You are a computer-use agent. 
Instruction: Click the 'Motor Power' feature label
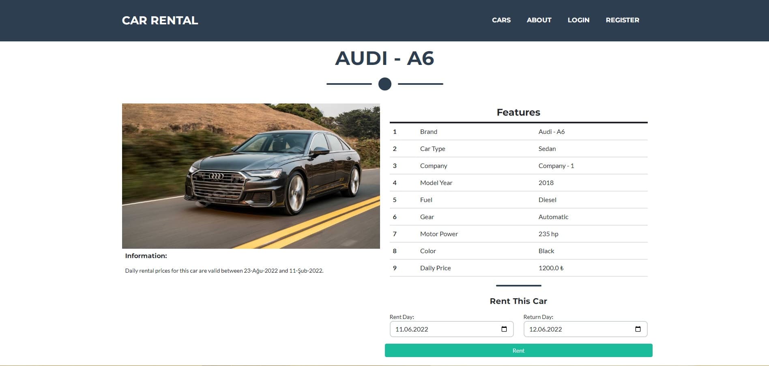439,234
